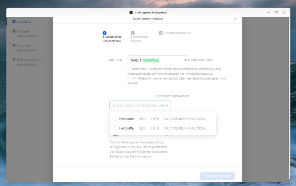Click the Overview icon in sidebar
This screenshot has height=186, width=296.
coord(14,22)
